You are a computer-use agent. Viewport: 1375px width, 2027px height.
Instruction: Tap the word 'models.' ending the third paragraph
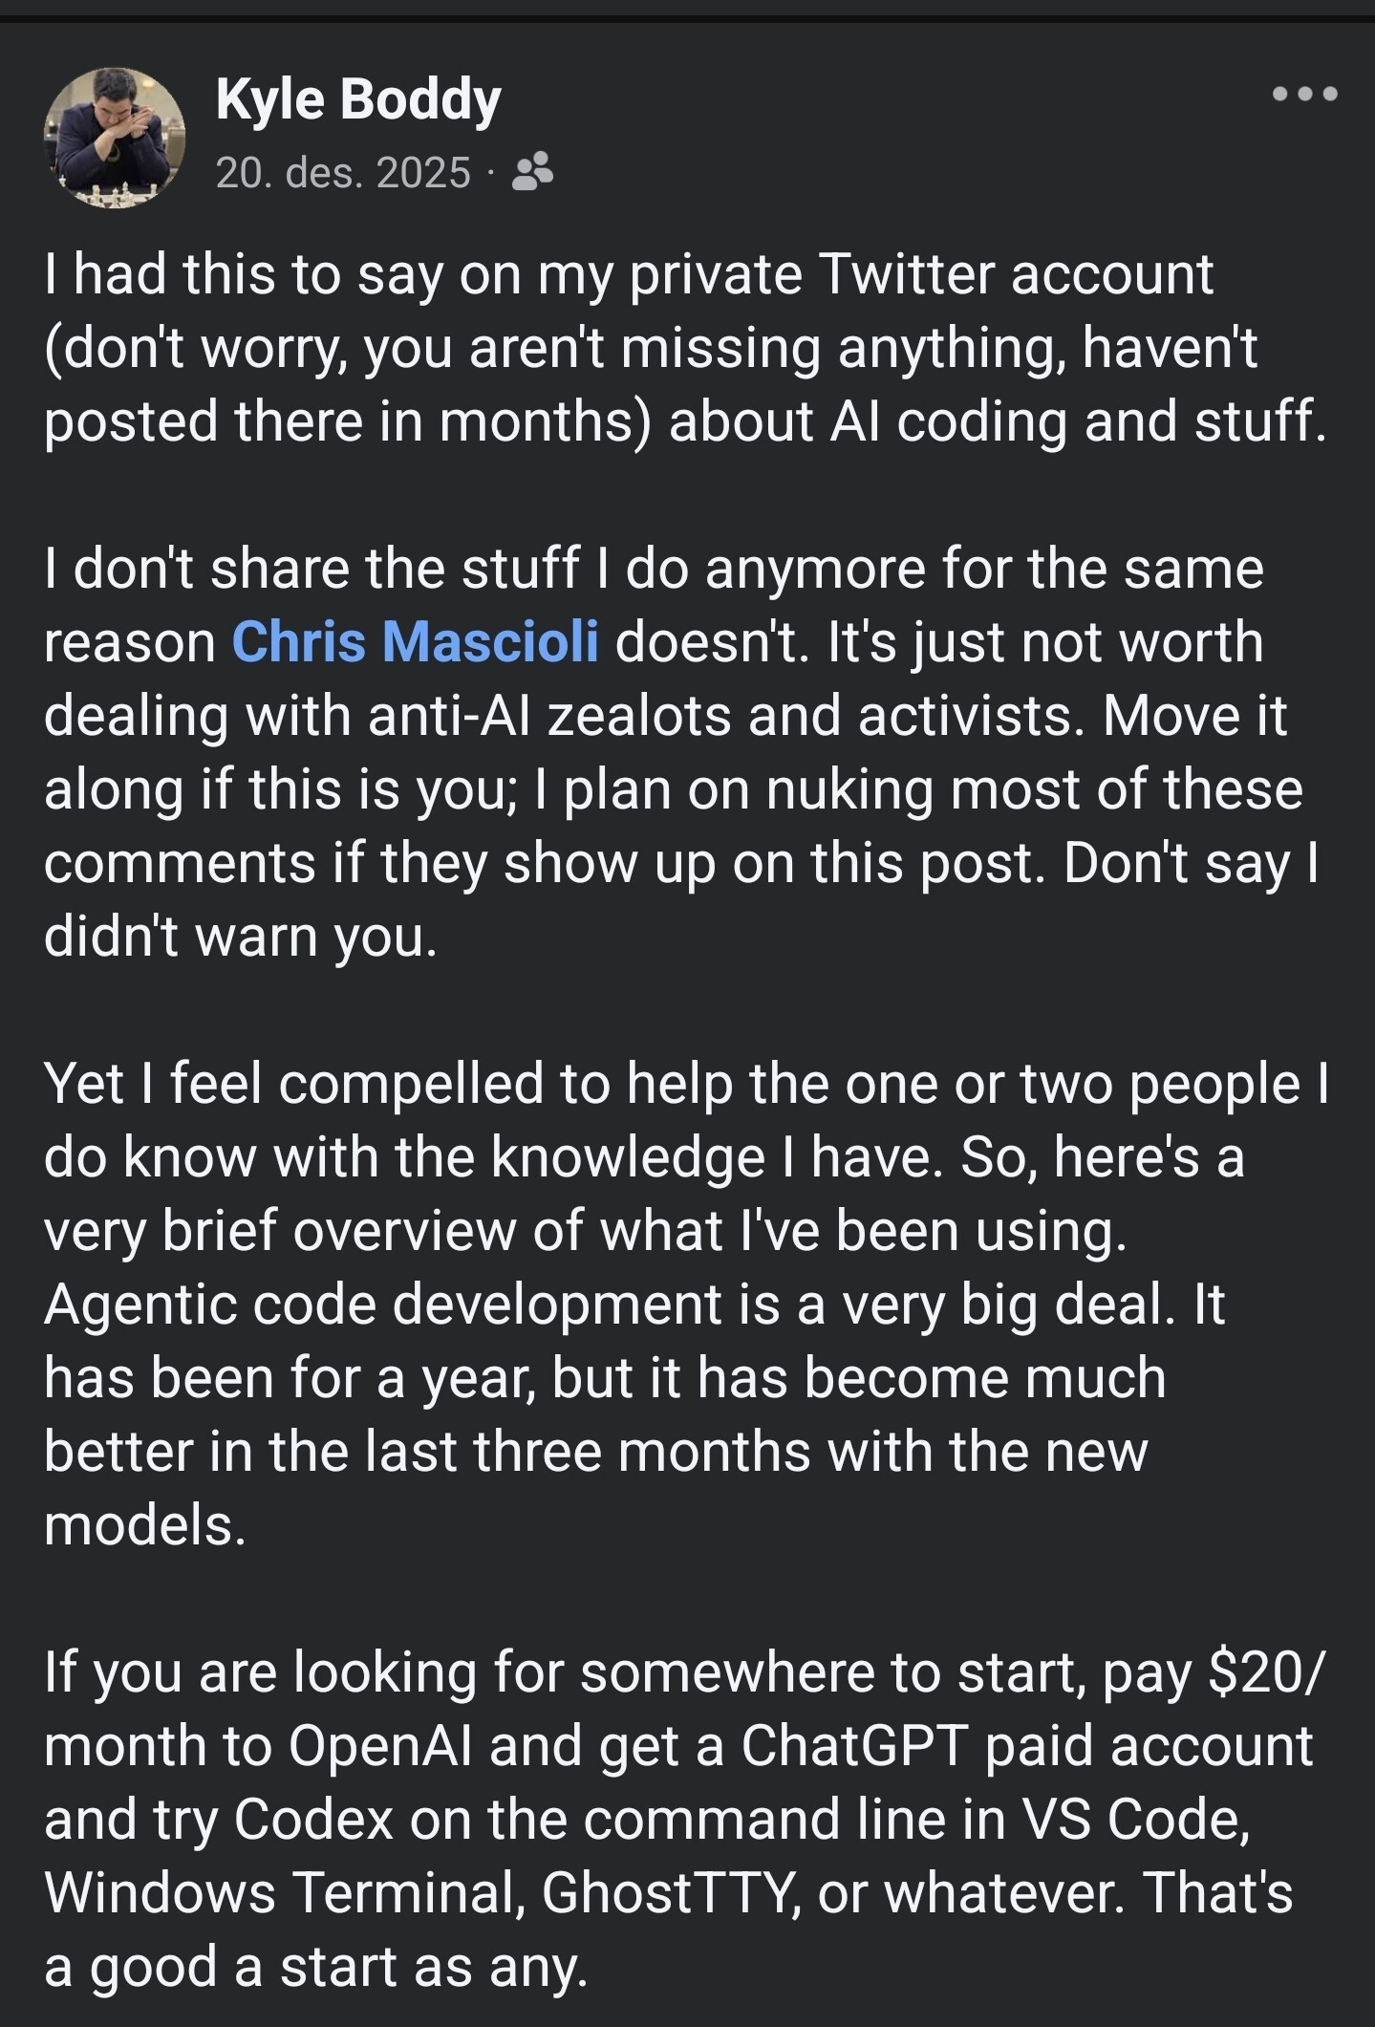pos(145,1525)
